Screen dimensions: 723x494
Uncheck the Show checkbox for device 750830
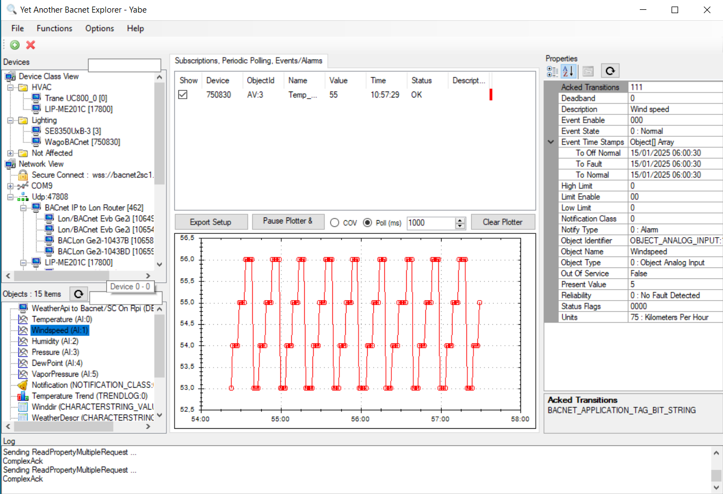pyautogui.click(x=183, y=95)
